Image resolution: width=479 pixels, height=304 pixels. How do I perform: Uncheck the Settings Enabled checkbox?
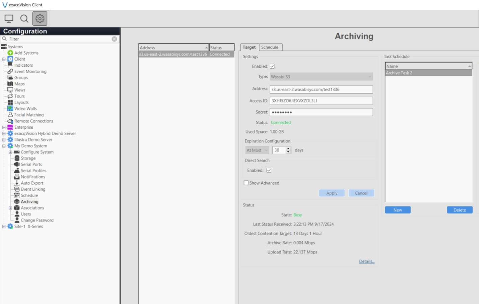coord(272,66)
